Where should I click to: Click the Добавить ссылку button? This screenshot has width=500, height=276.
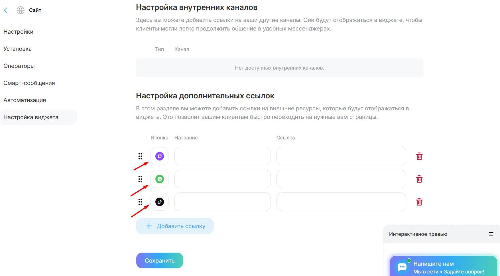point(175,226)
